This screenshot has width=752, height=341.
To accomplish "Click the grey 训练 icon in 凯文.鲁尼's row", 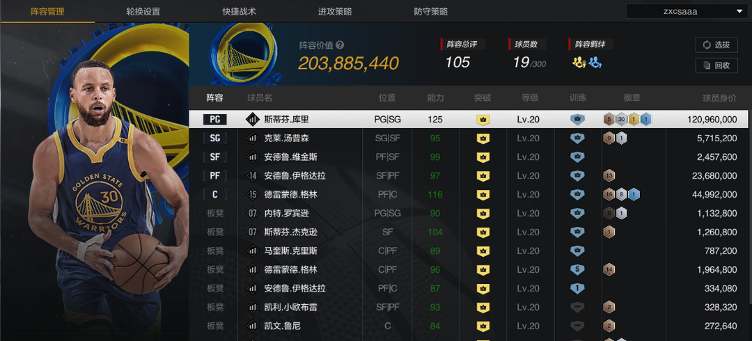I will click(577, 326).
